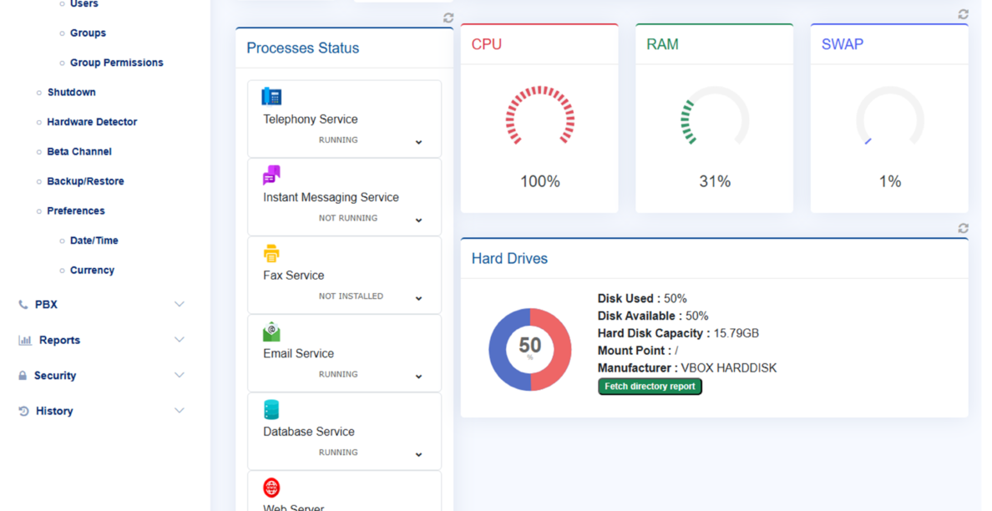
Task: Refresh the Processes Status panel
Action: tap(448, 18)
